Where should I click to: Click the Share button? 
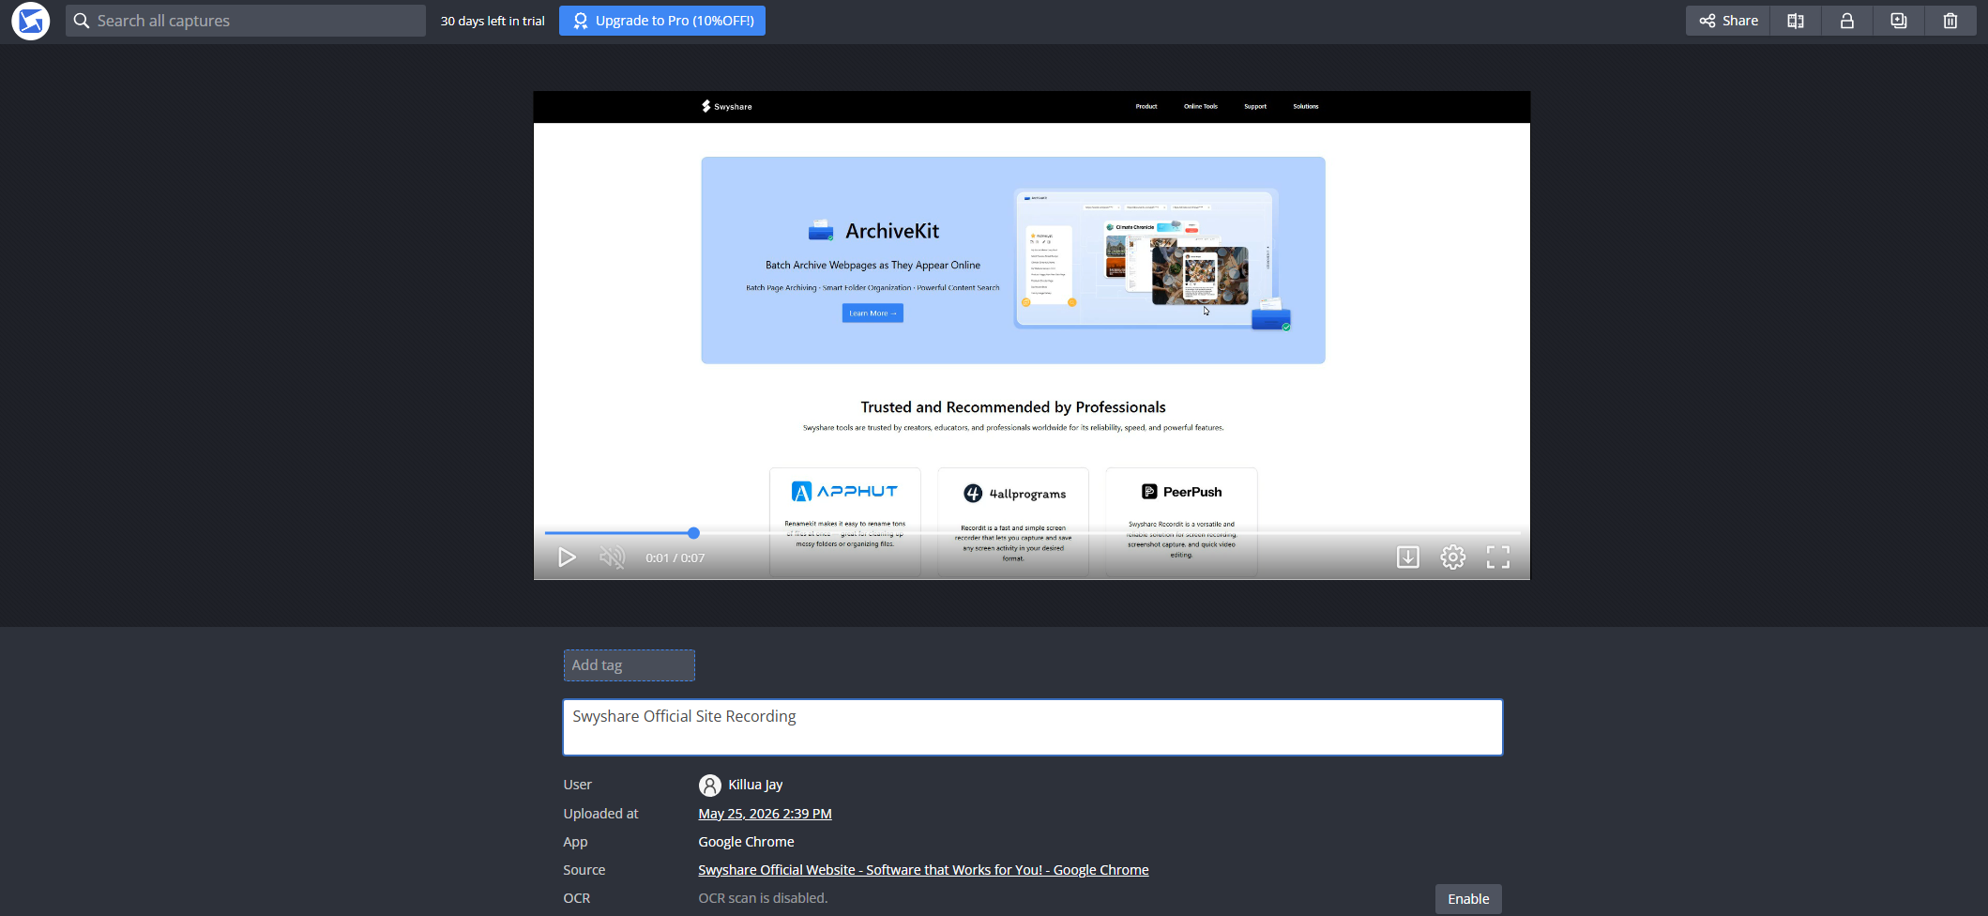[1728, 21]
